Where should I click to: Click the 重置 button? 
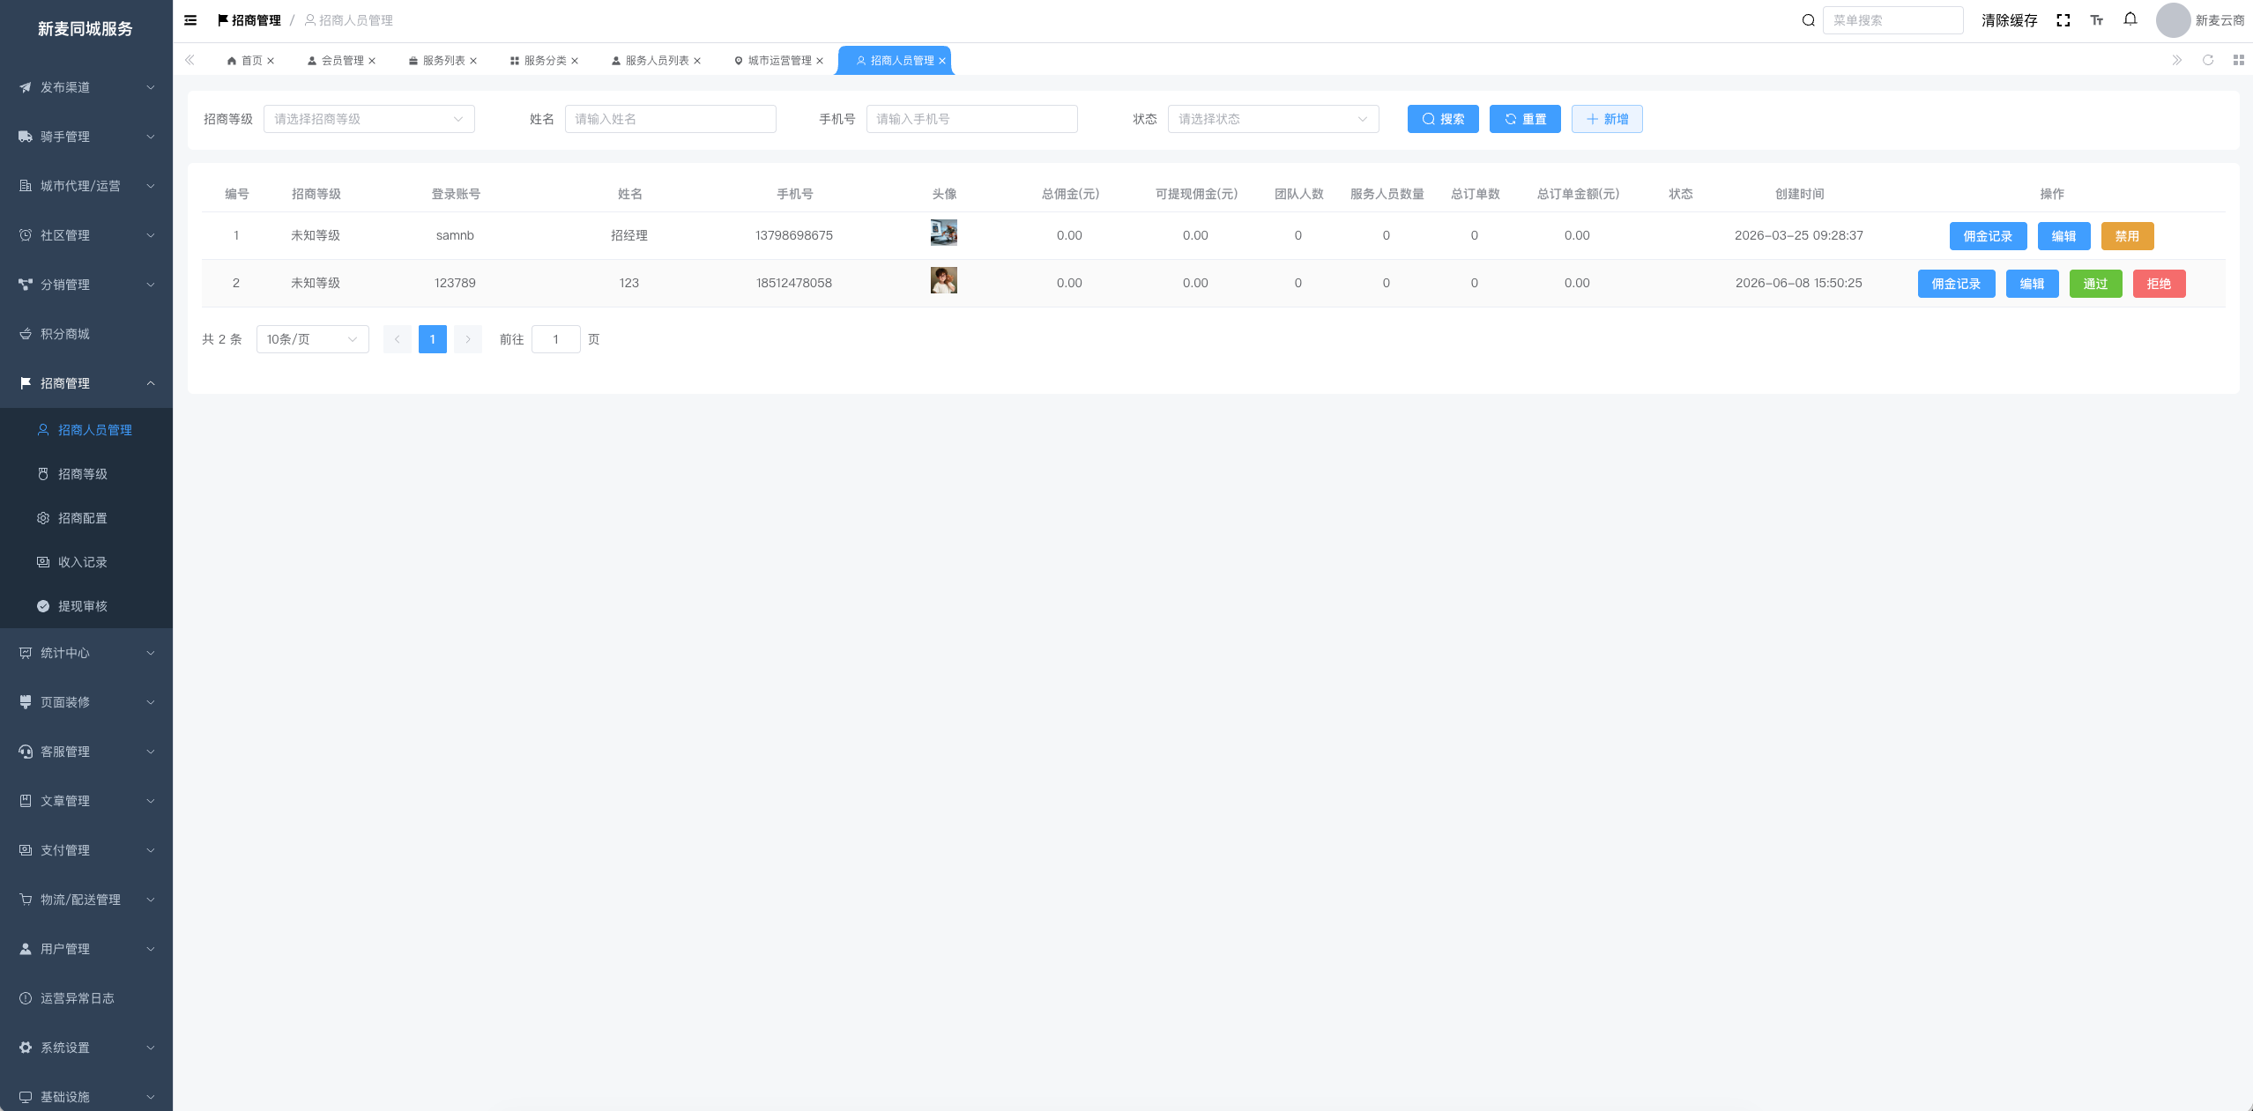[1525, 119]
